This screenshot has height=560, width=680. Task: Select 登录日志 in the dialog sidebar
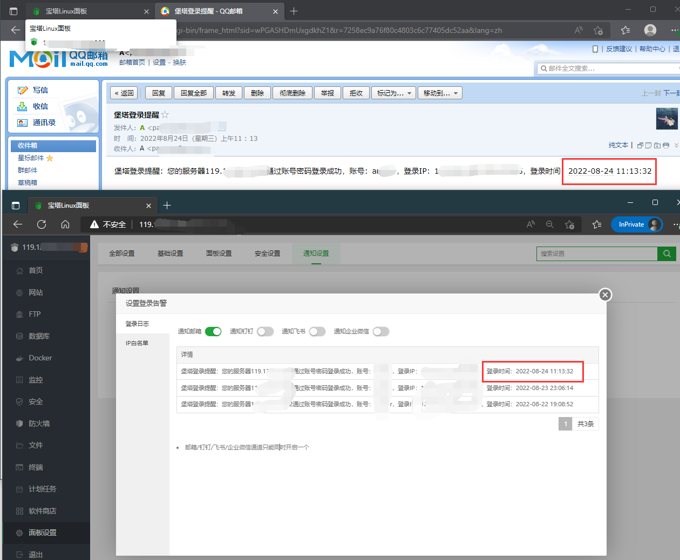click(142, 324)
